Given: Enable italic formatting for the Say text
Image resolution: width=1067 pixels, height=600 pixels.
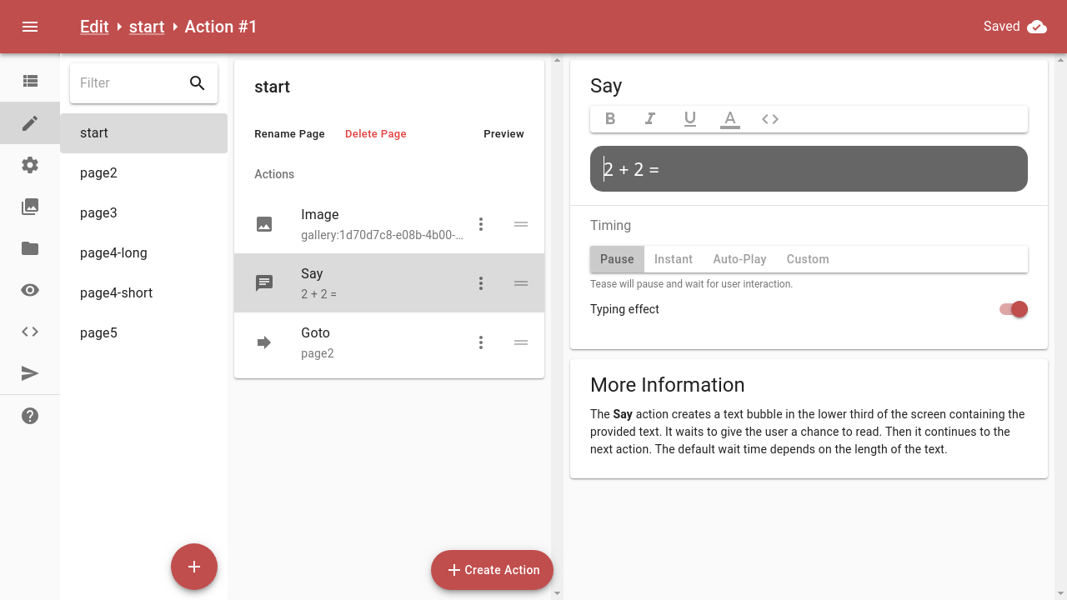Looking at the screenshot, I should [650, 118].
